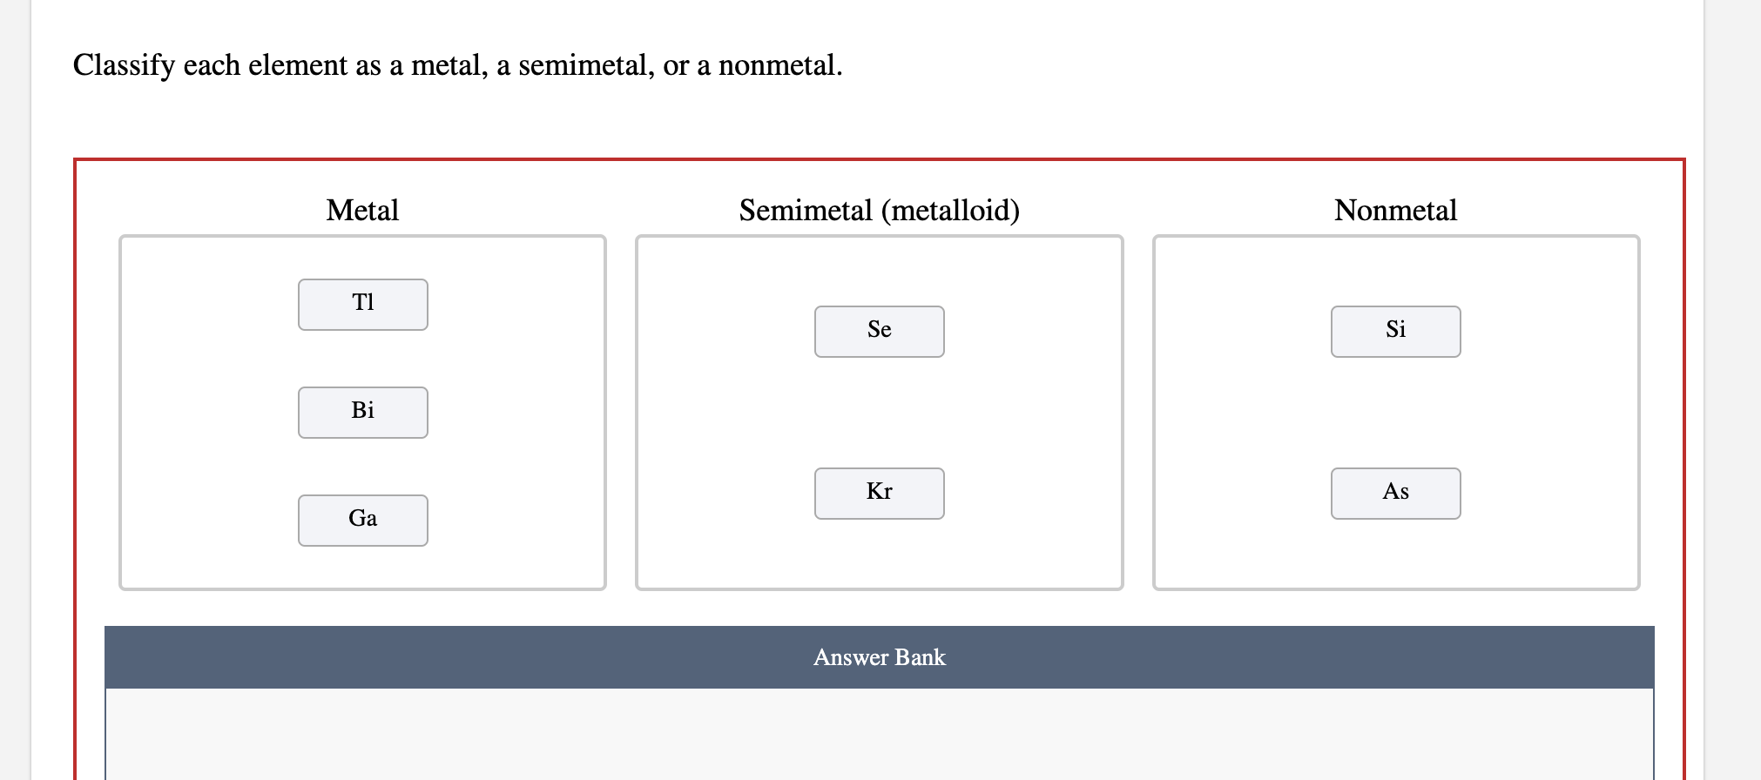The height and width of the screenshot is (780, 1761).
Task: Click the area above the Si tile
Action: point(1394,270)
